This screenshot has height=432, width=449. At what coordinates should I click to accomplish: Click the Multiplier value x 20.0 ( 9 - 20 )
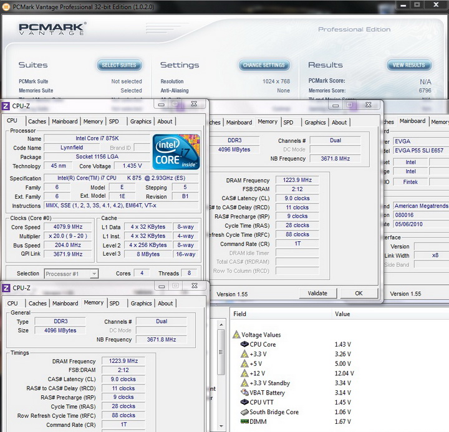pyautogui.click(x=68, y=236)
